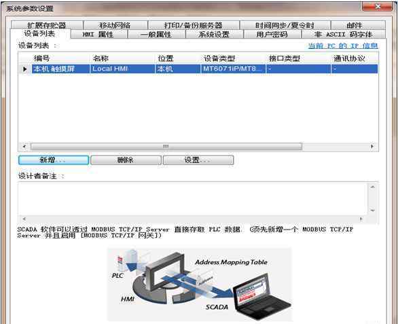
Task: Click the 设置 button
Action: 198,160
